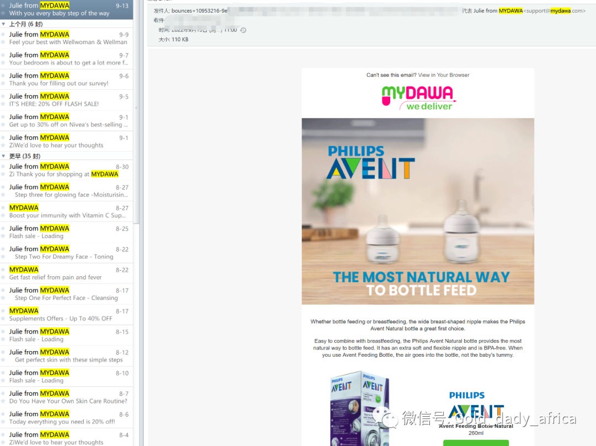Toggle read dot on the Nivea email
Screen dimensions: 596x446
3,117
